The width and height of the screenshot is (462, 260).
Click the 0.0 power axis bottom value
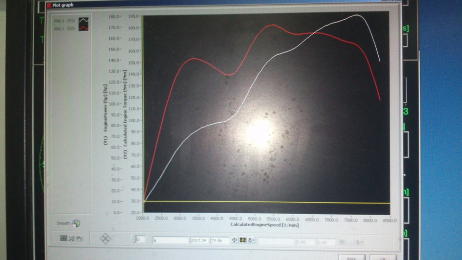(x=116, y=212)
